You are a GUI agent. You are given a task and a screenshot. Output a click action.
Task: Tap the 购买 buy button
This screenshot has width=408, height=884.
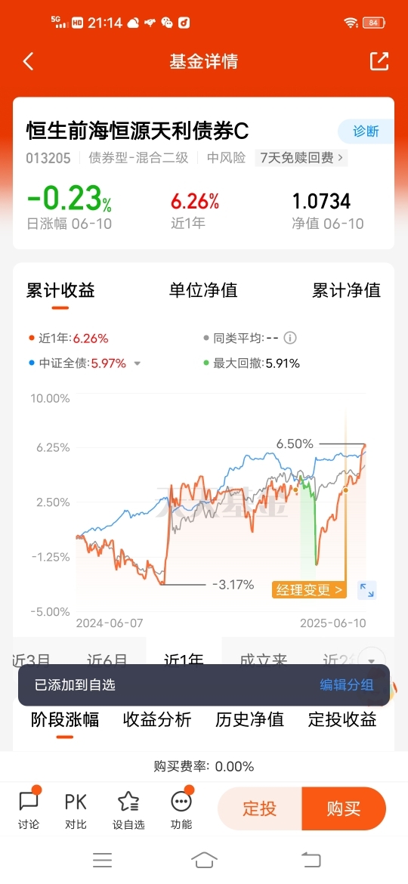pyautogui.click(x=344, y=808)
